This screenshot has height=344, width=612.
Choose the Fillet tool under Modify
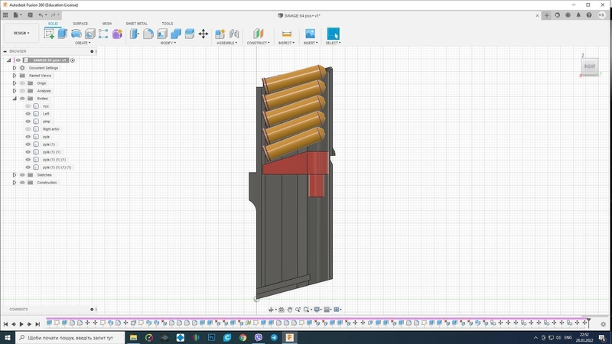point(148,34)
